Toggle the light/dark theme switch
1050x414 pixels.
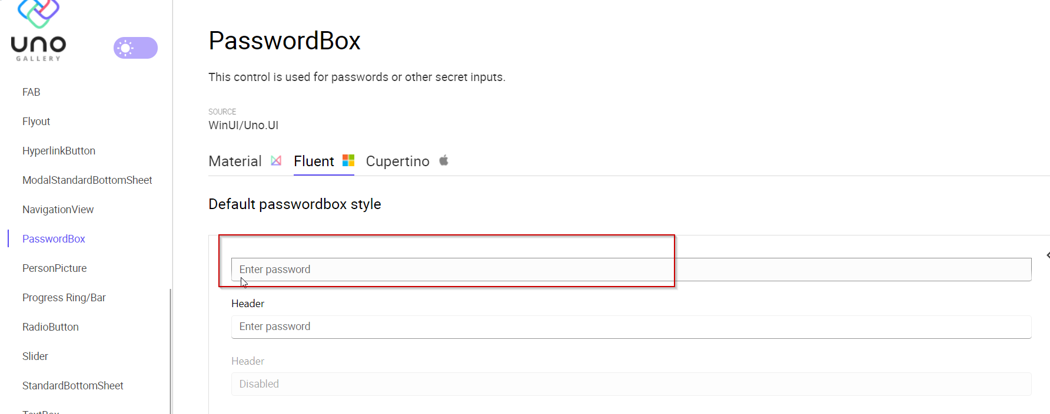click(135, 48)
